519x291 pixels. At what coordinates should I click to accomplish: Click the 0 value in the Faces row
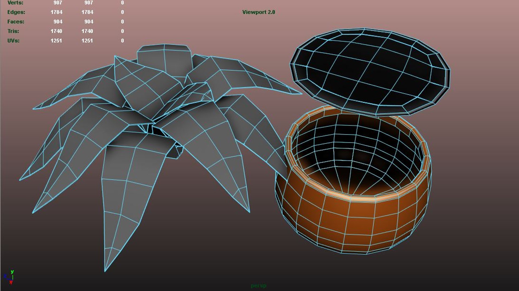[122, 22]
